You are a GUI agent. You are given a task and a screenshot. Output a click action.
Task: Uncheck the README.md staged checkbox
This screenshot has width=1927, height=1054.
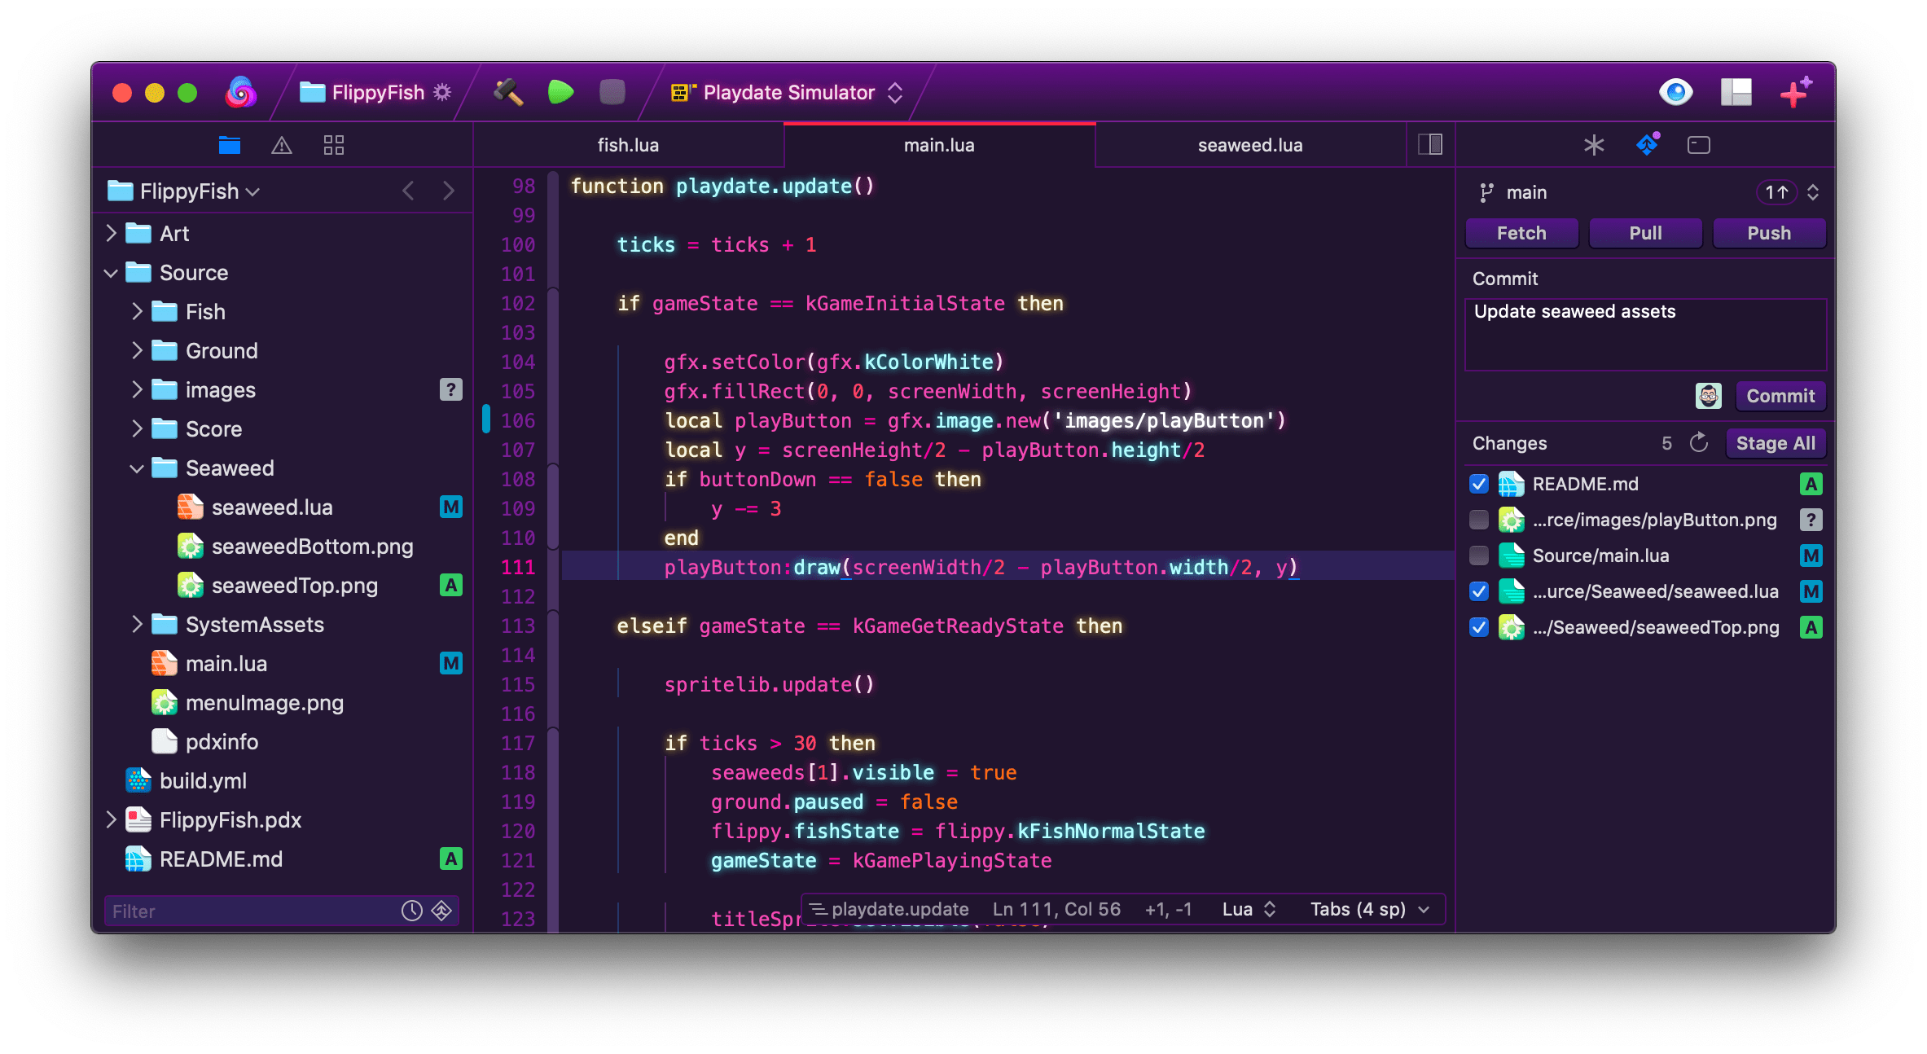pos(1479,484)
